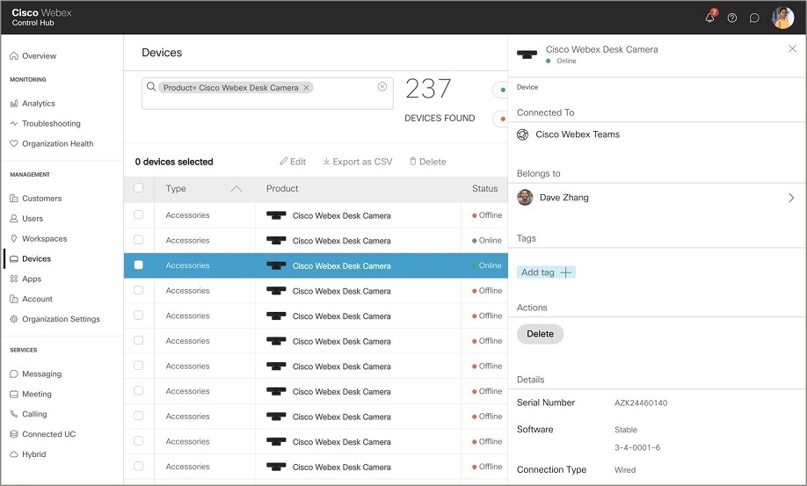Click the Add tag button
The image size is (807, 486).
pyautogui.click(x=546, y=272)
